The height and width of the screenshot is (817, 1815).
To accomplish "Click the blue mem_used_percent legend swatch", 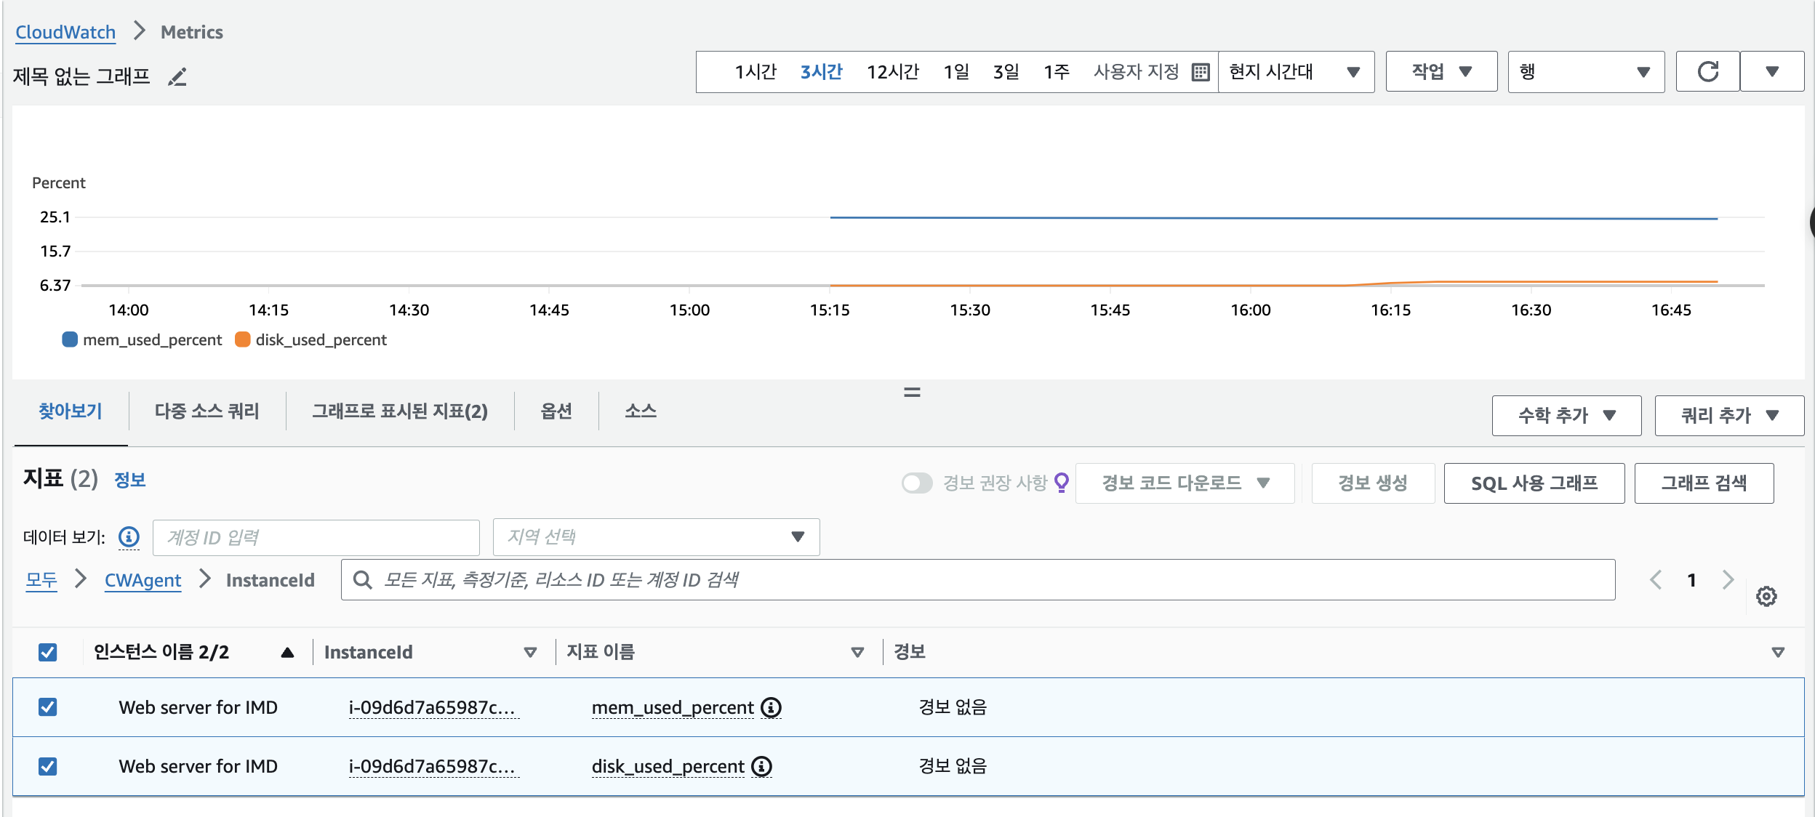I will pos(70,339).
